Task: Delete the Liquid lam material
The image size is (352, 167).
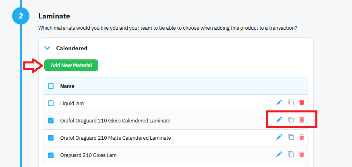Action: [302, 103]
